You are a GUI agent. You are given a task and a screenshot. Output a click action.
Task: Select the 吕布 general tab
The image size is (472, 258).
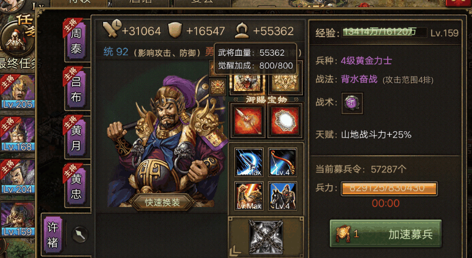tap(76, 89)
